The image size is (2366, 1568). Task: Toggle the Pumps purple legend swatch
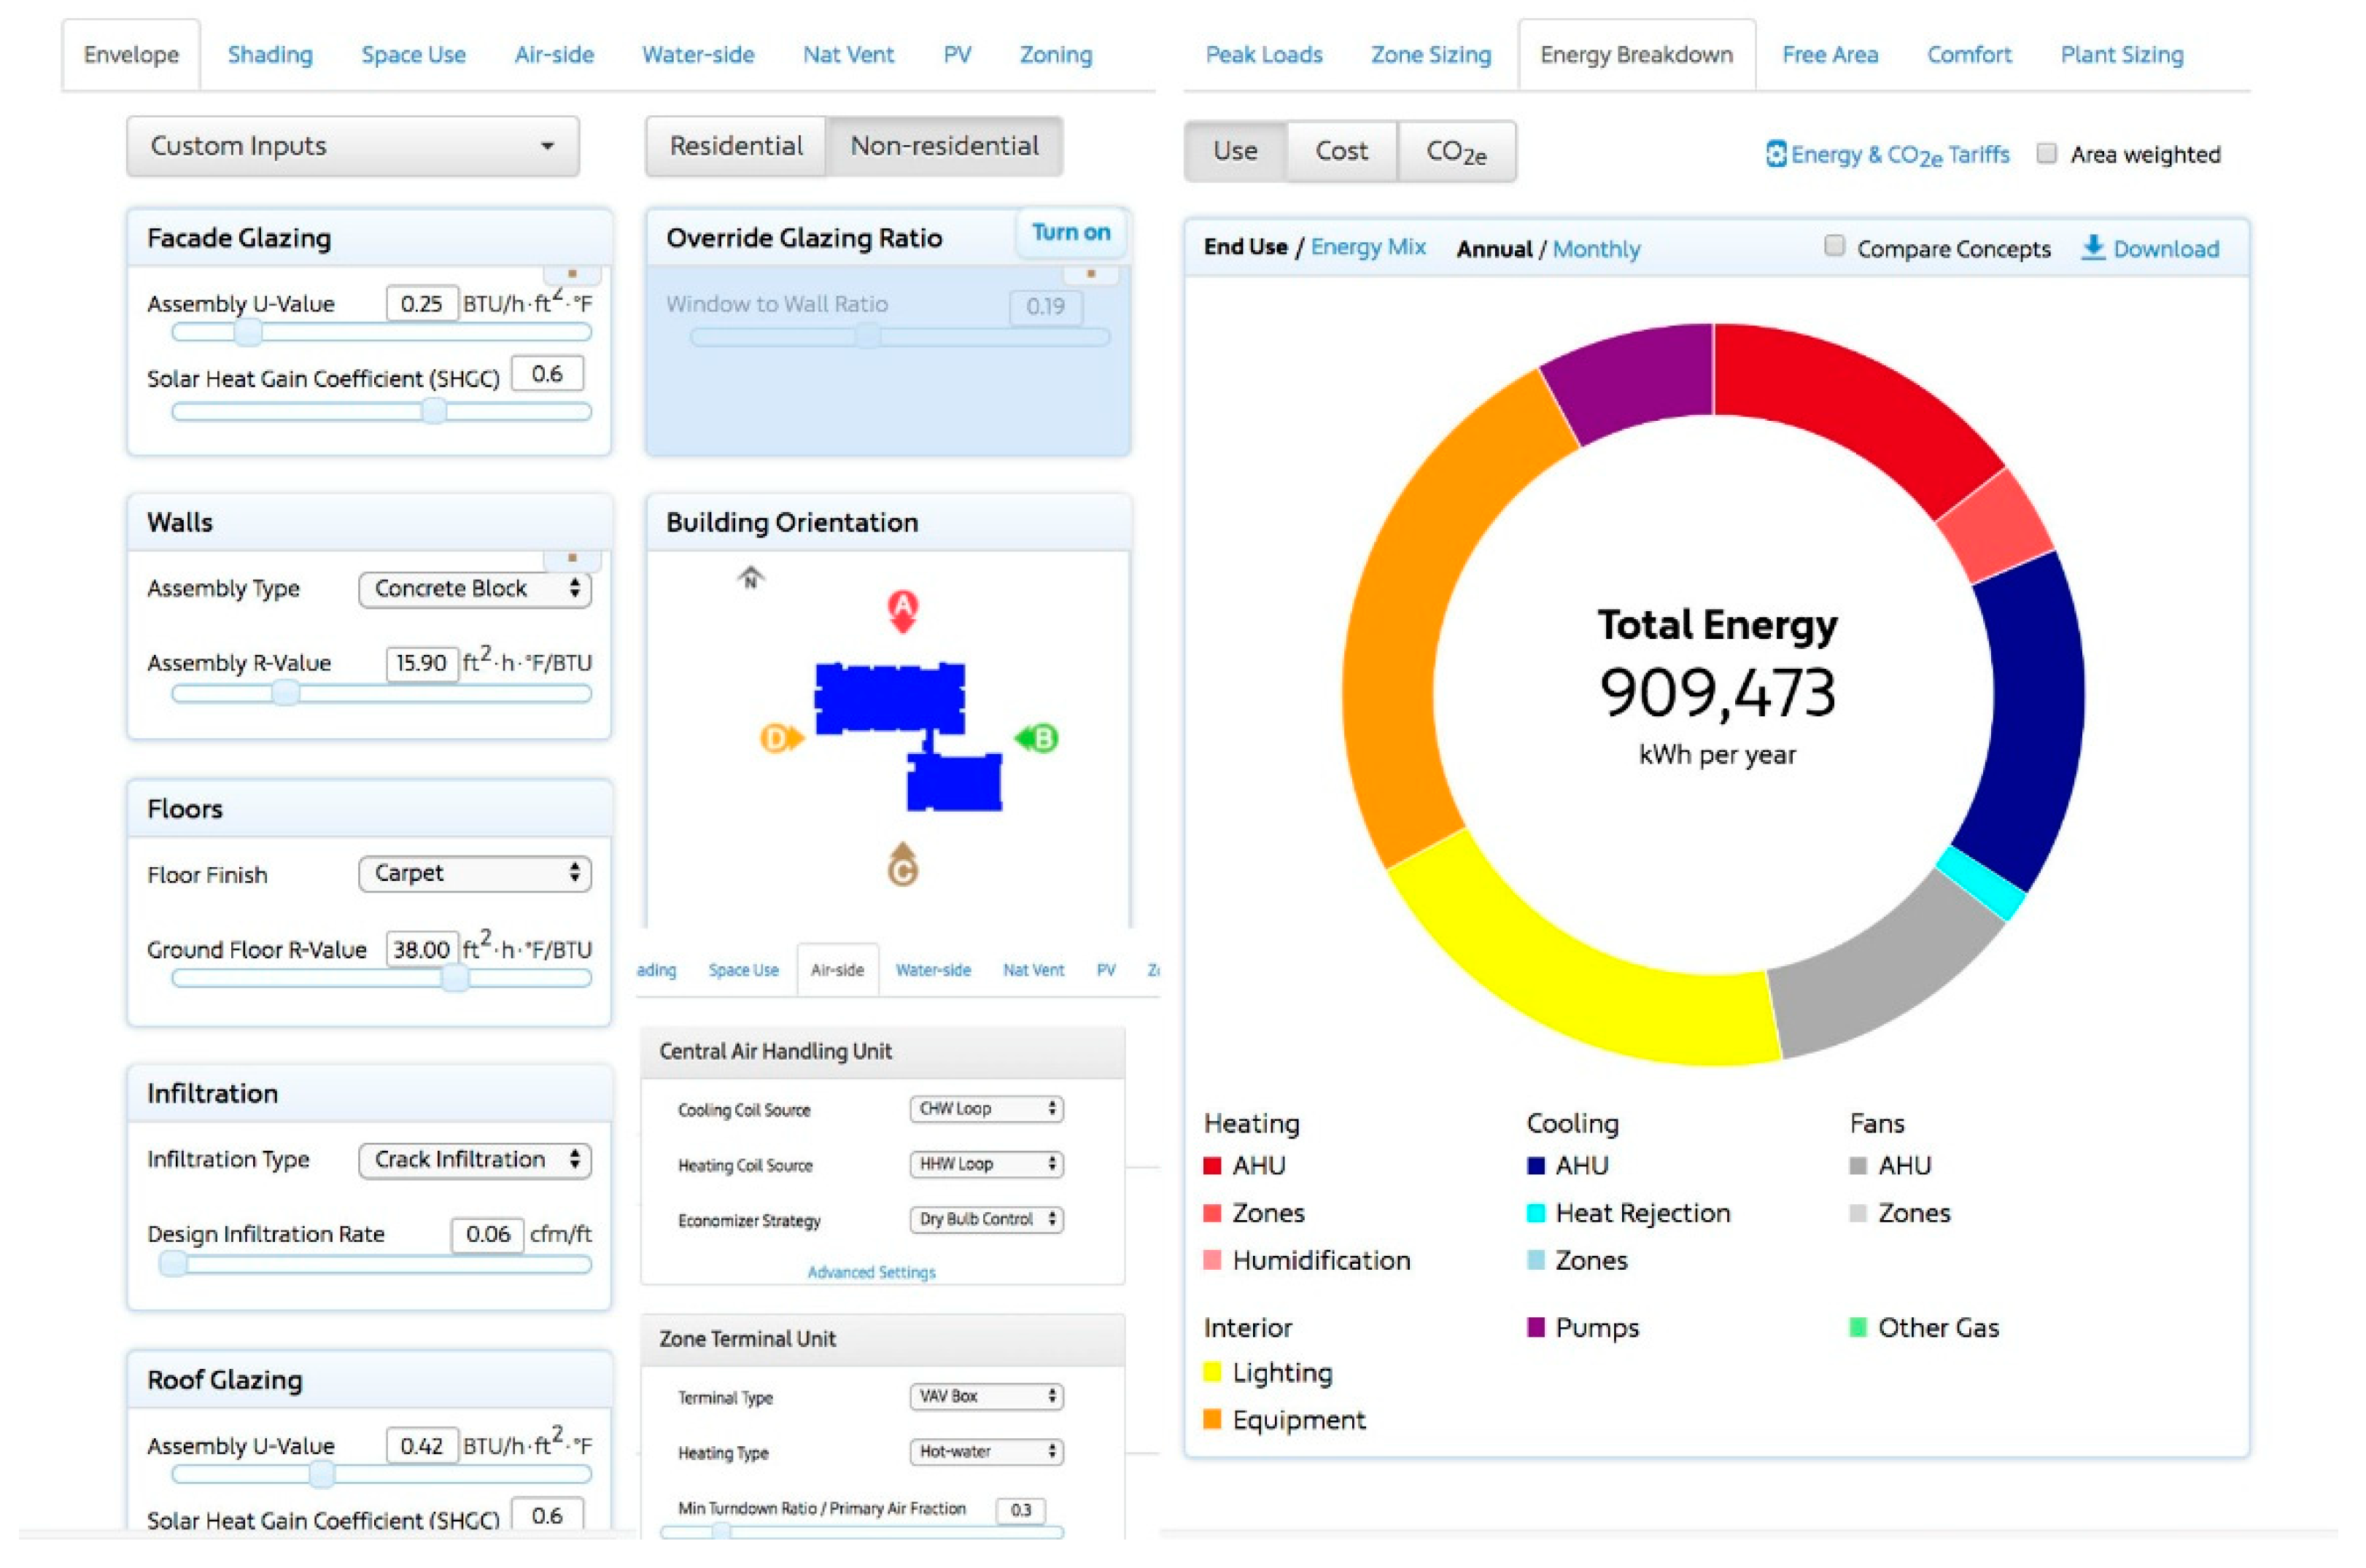[1535, 1327]
